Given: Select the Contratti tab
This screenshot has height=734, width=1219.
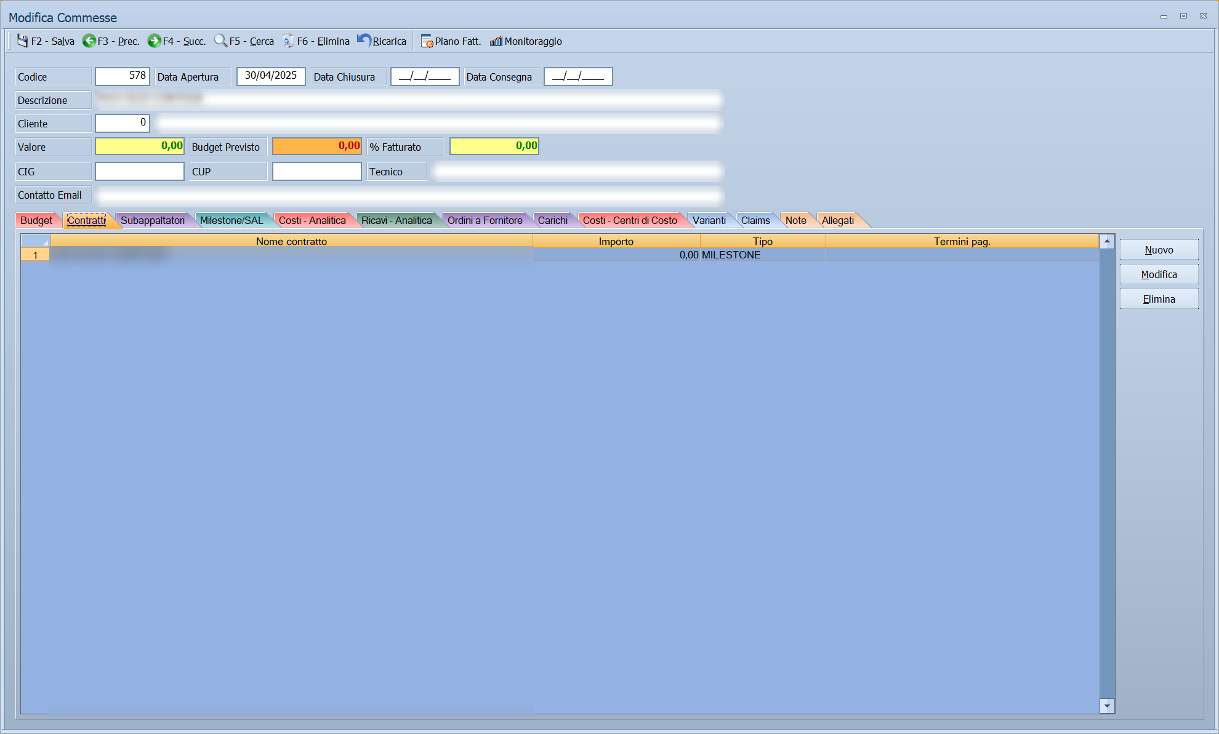Looking at the screenshot, I should (87, 220).
